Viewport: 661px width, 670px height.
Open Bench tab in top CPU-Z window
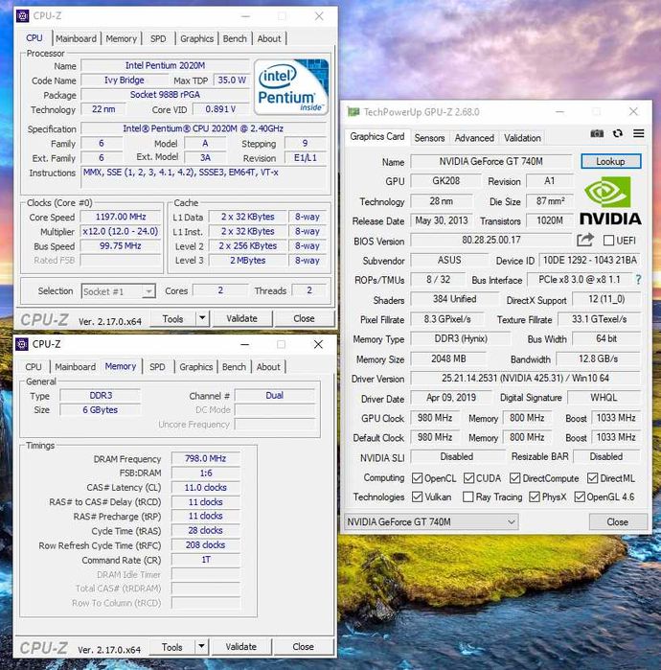pyautogui.click(x=235, y=38)
